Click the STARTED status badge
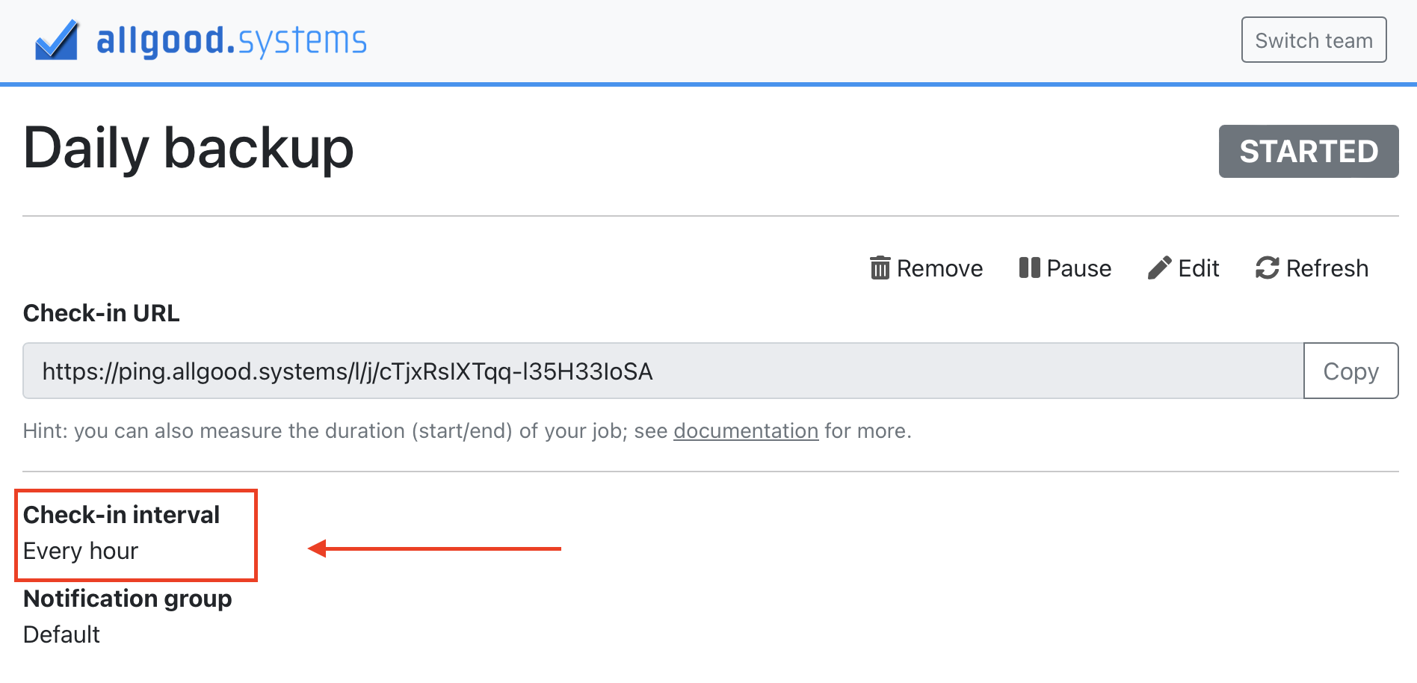This screenshot has height=683, width=1417. (x=1307, y=151)
